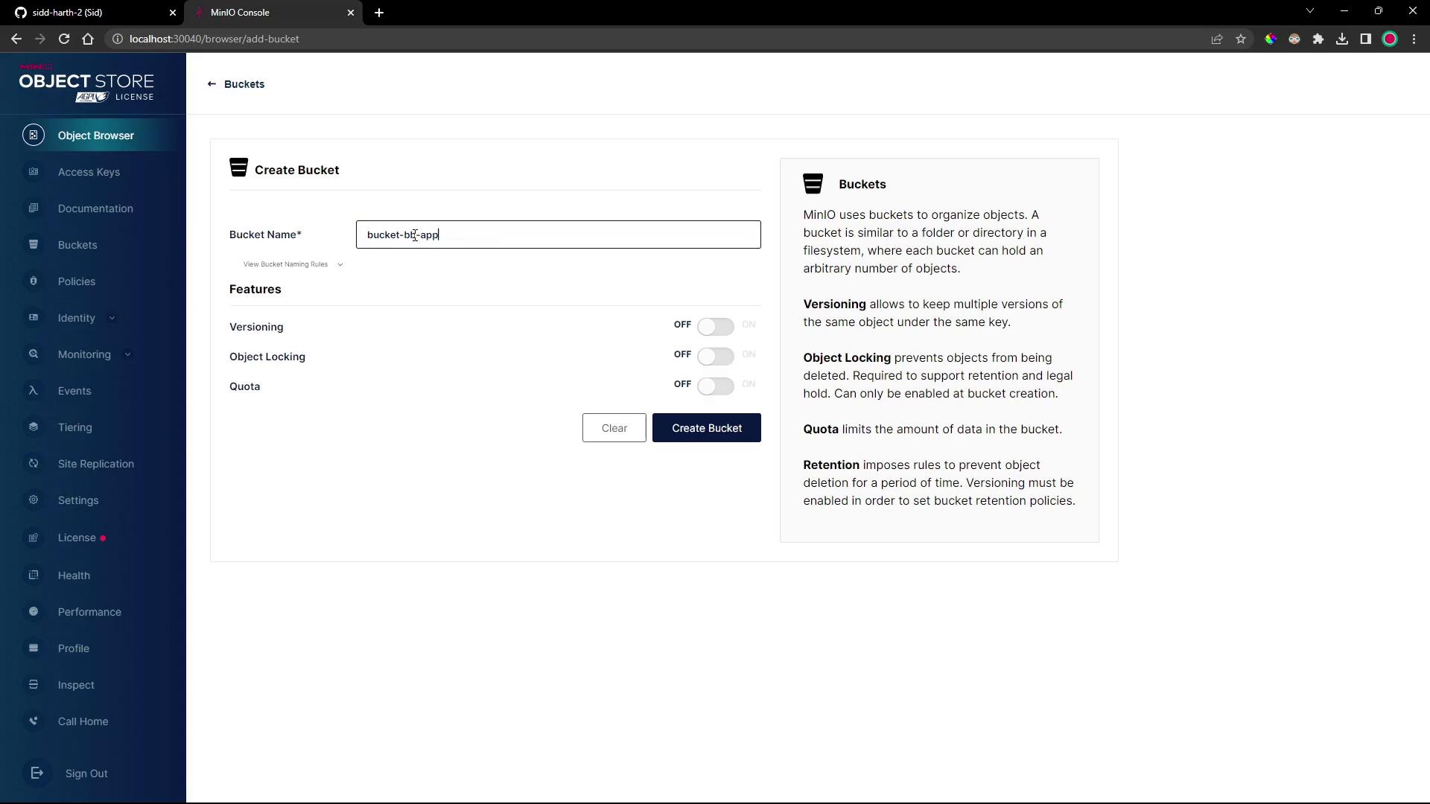1430x804 pixels.
Task: Click the Settings gear icon in sidebar
Action: 34,500
